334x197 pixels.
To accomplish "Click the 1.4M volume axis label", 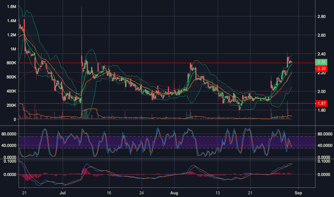I will (11, 21).
